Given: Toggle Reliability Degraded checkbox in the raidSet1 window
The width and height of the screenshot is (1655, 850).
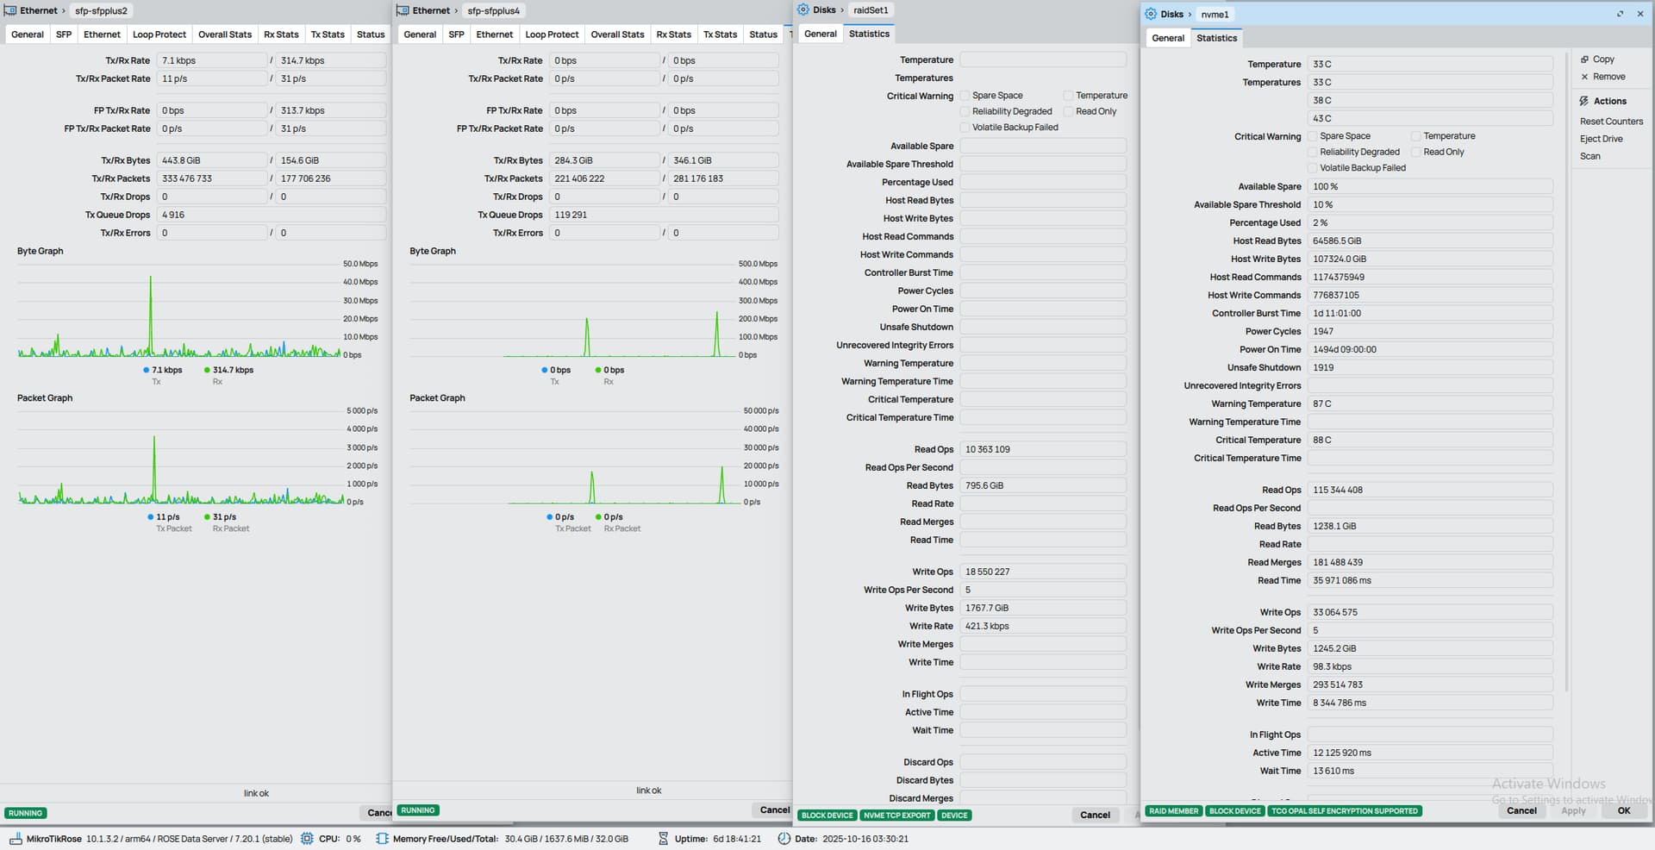Looking at the screenshot, I should point(965,111).
